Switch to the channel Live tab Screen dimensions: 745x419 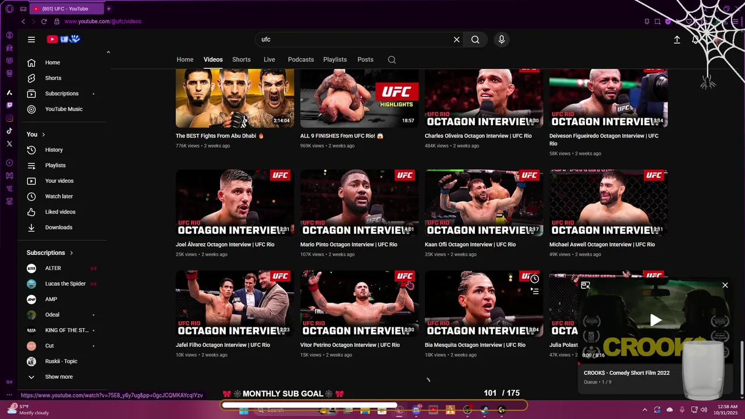click(x=269, y=59)
